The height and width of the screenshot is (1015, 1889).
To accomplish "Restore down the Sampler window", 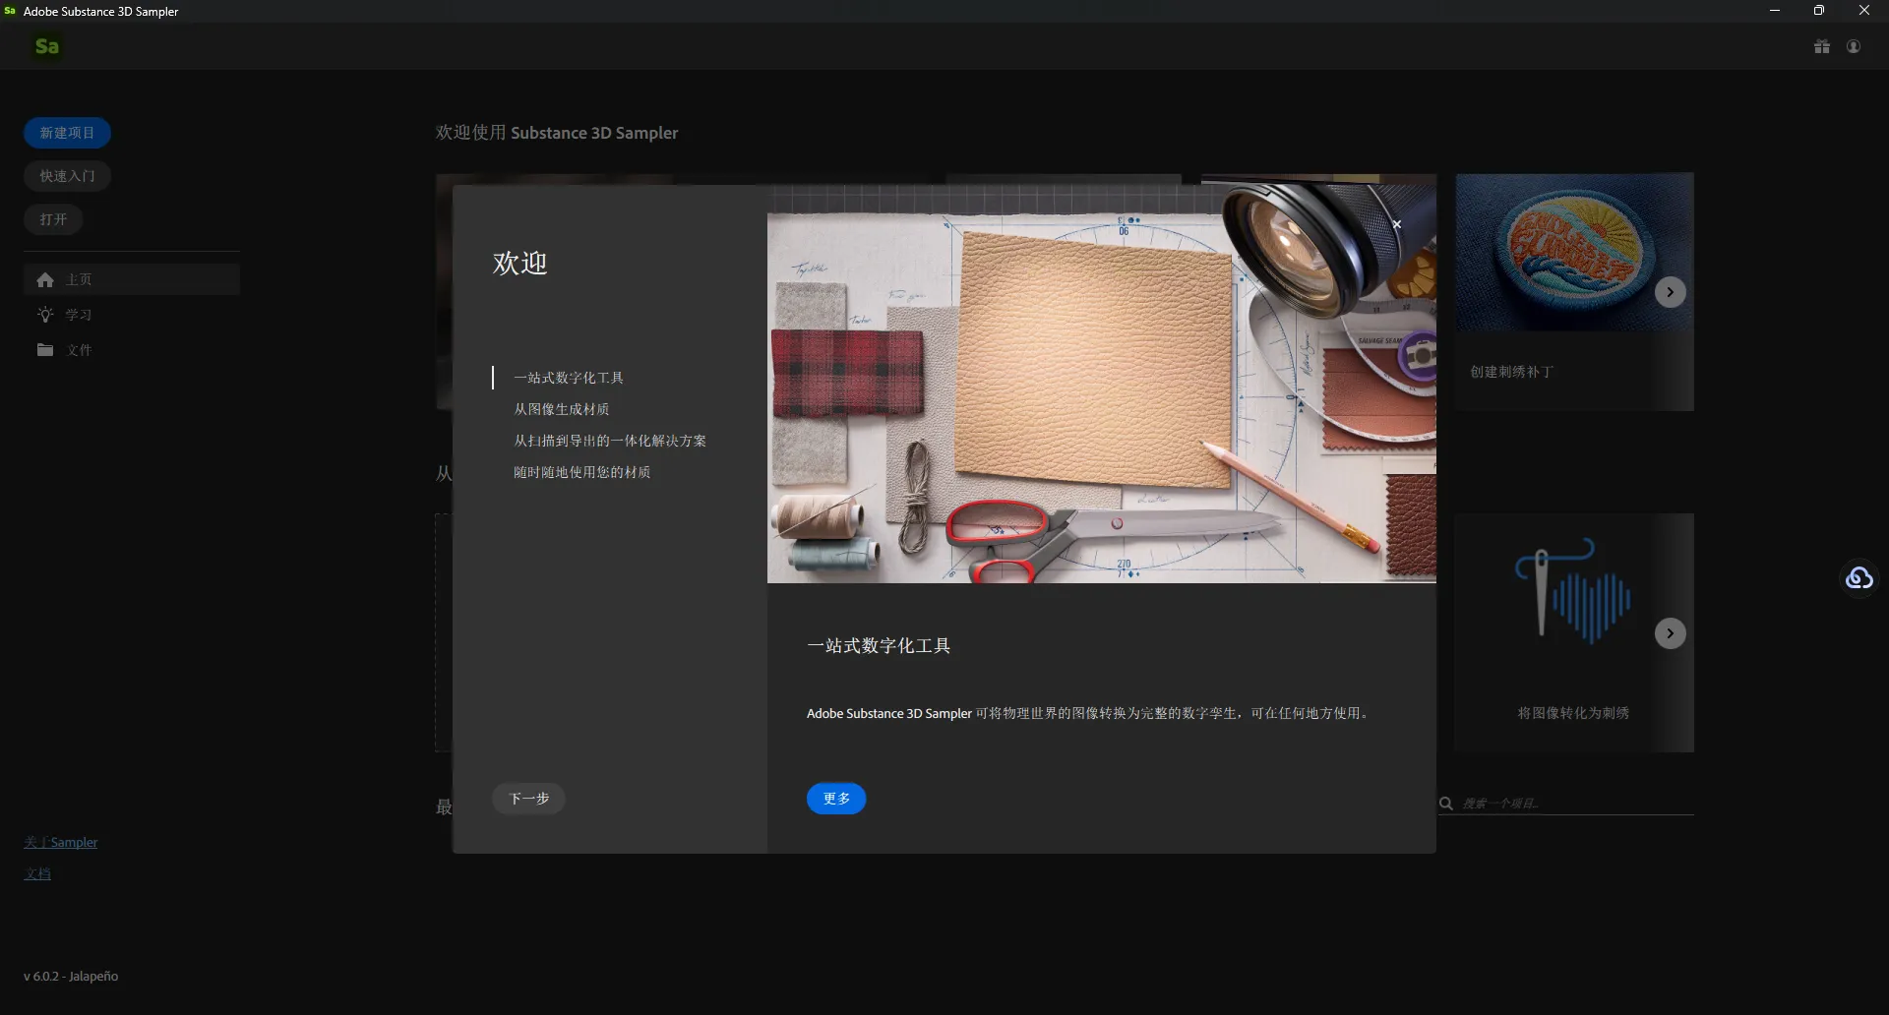I will 1819,11.
